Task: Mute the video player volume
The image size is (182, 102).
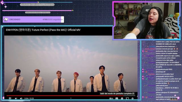Action: [21, 98]
